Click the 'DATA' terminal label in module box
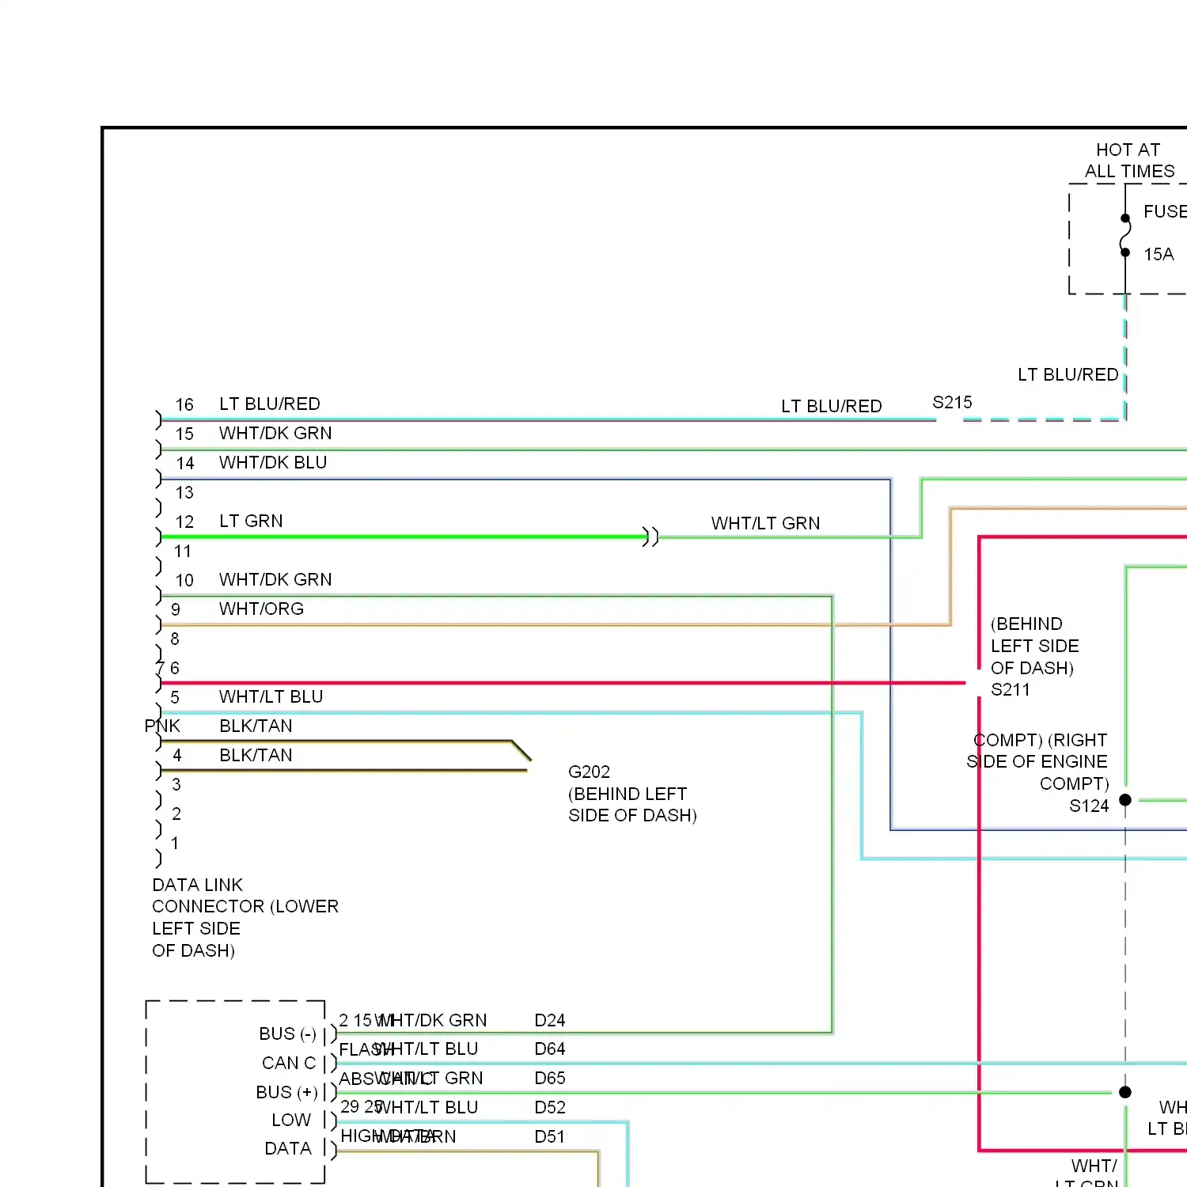Viewport: 1187px width, 1187px height. [x=288, y=1148]
